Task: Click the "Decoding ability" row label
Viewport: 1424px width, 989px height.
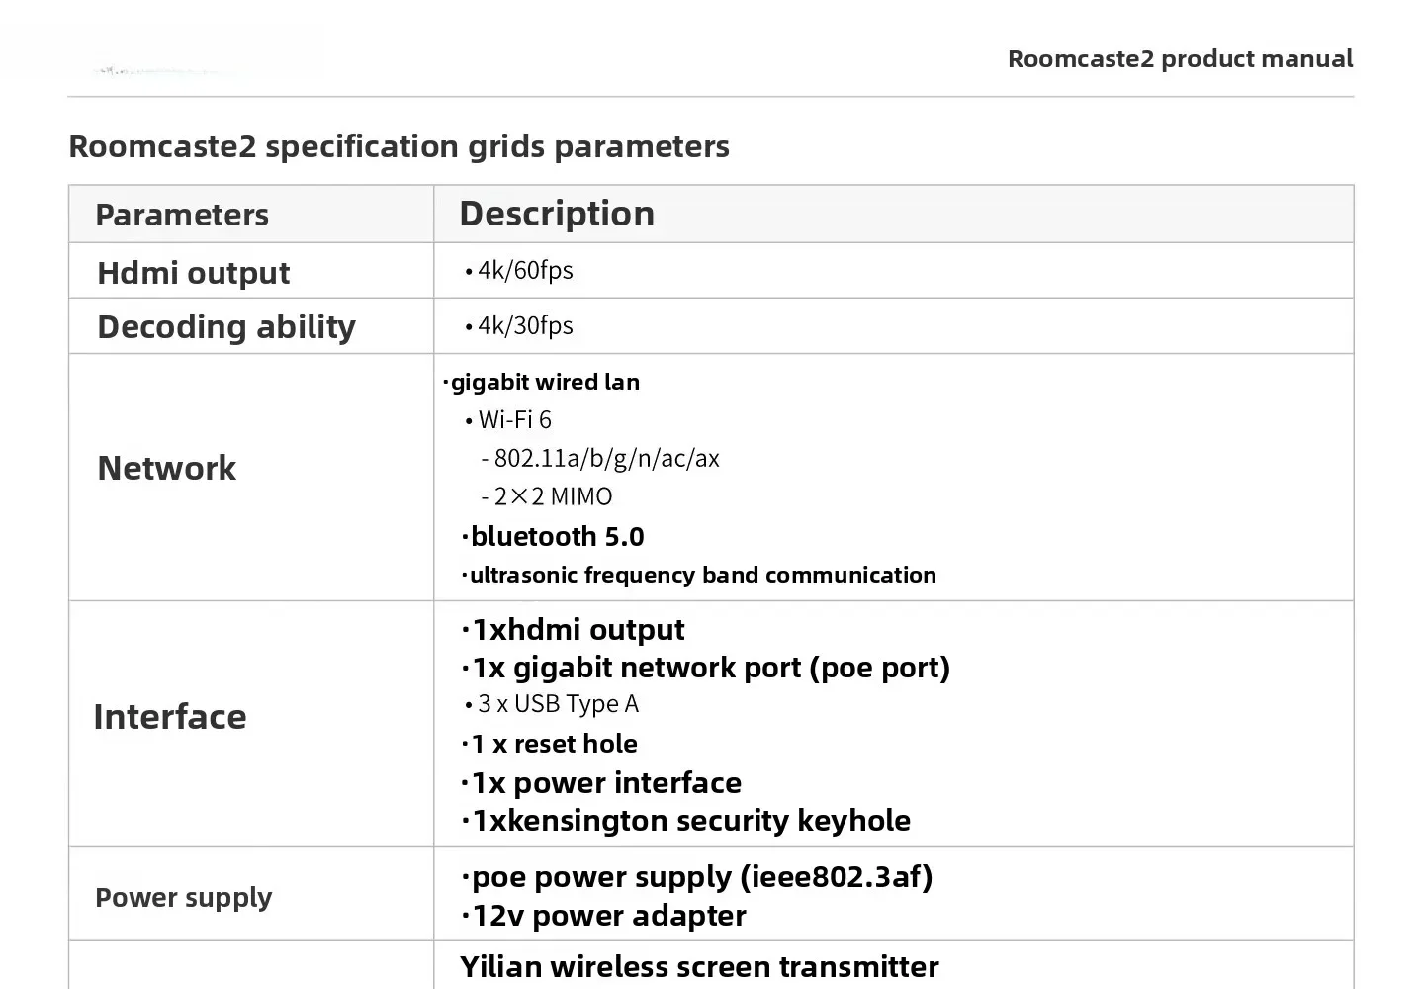Action: coord(226,326)
